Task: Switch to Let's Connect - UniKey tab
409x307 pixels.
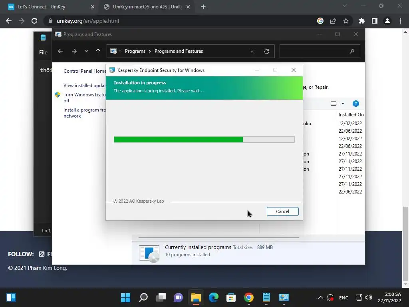Action: 41,7
